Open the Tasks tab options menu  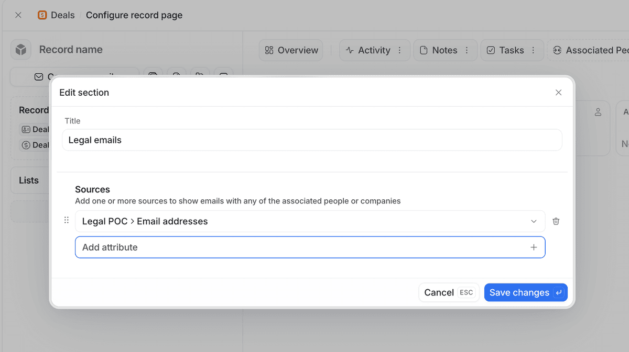[533, 50]
